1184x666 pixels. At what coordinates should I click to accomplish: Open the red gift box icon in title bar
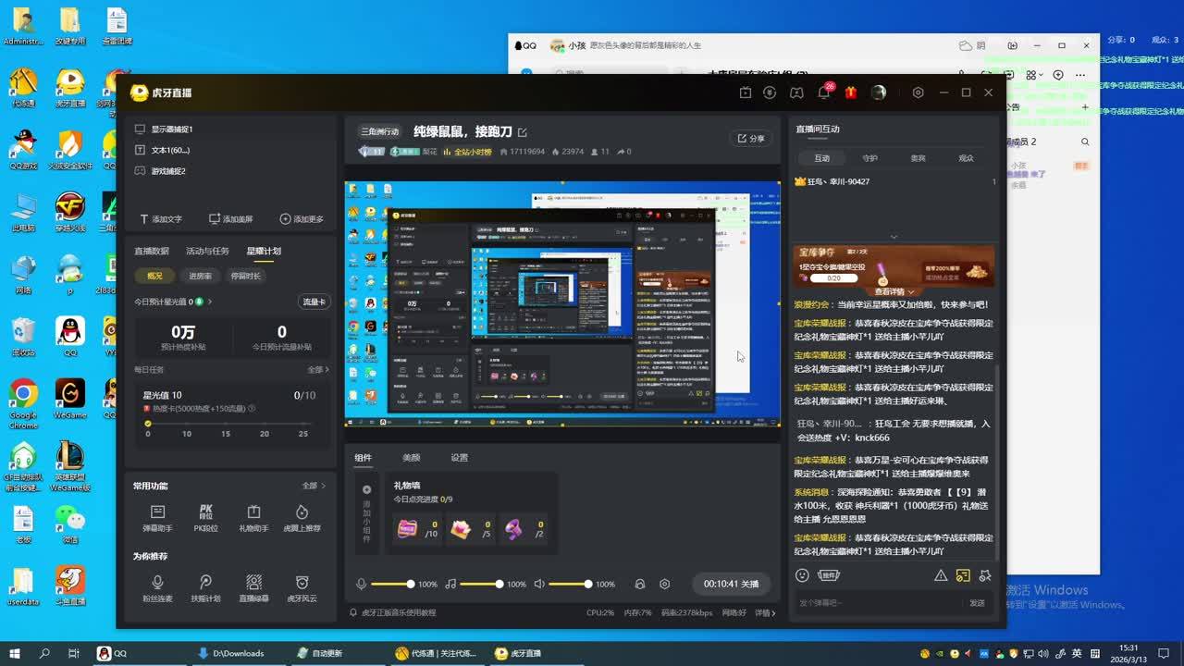point(851,92)
